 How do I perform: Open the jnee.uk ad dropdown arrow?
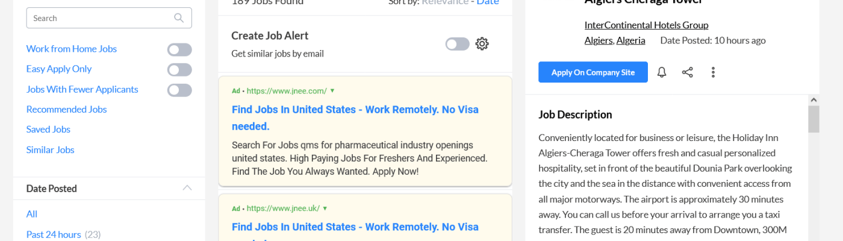[325, 208]
